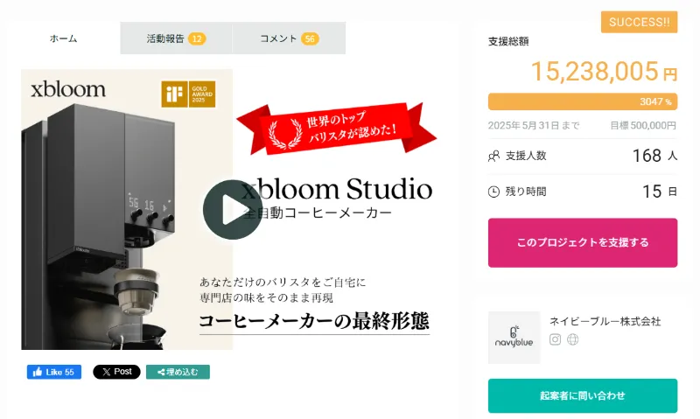Open navyblue Instagram icon
This screenshot has width=700, height=419.
[x=555, y=339]
